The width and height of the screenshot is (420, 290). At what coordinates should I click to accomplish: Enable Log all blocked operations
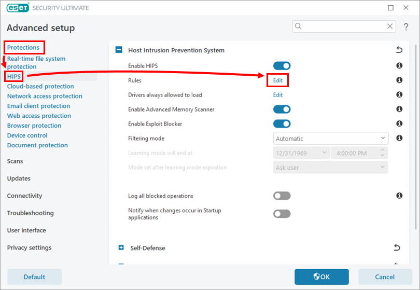pyautogui.click(x=282, y=196)
